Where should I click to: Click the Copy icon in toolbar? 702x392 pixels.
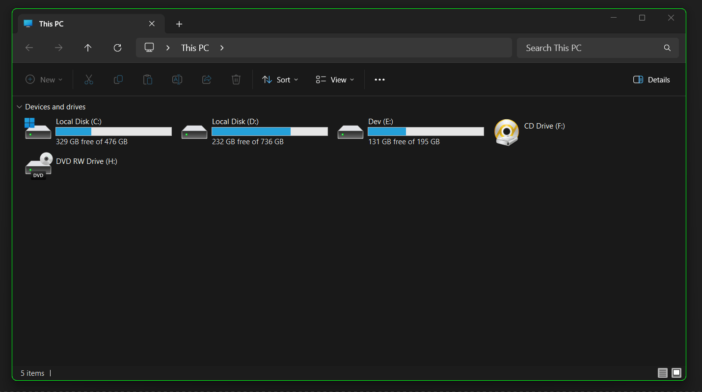coord(118,79)
